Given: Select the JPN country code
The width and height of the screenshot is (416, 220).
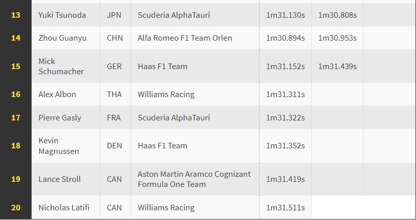Looking at the screenshot, I should (114, 15).
